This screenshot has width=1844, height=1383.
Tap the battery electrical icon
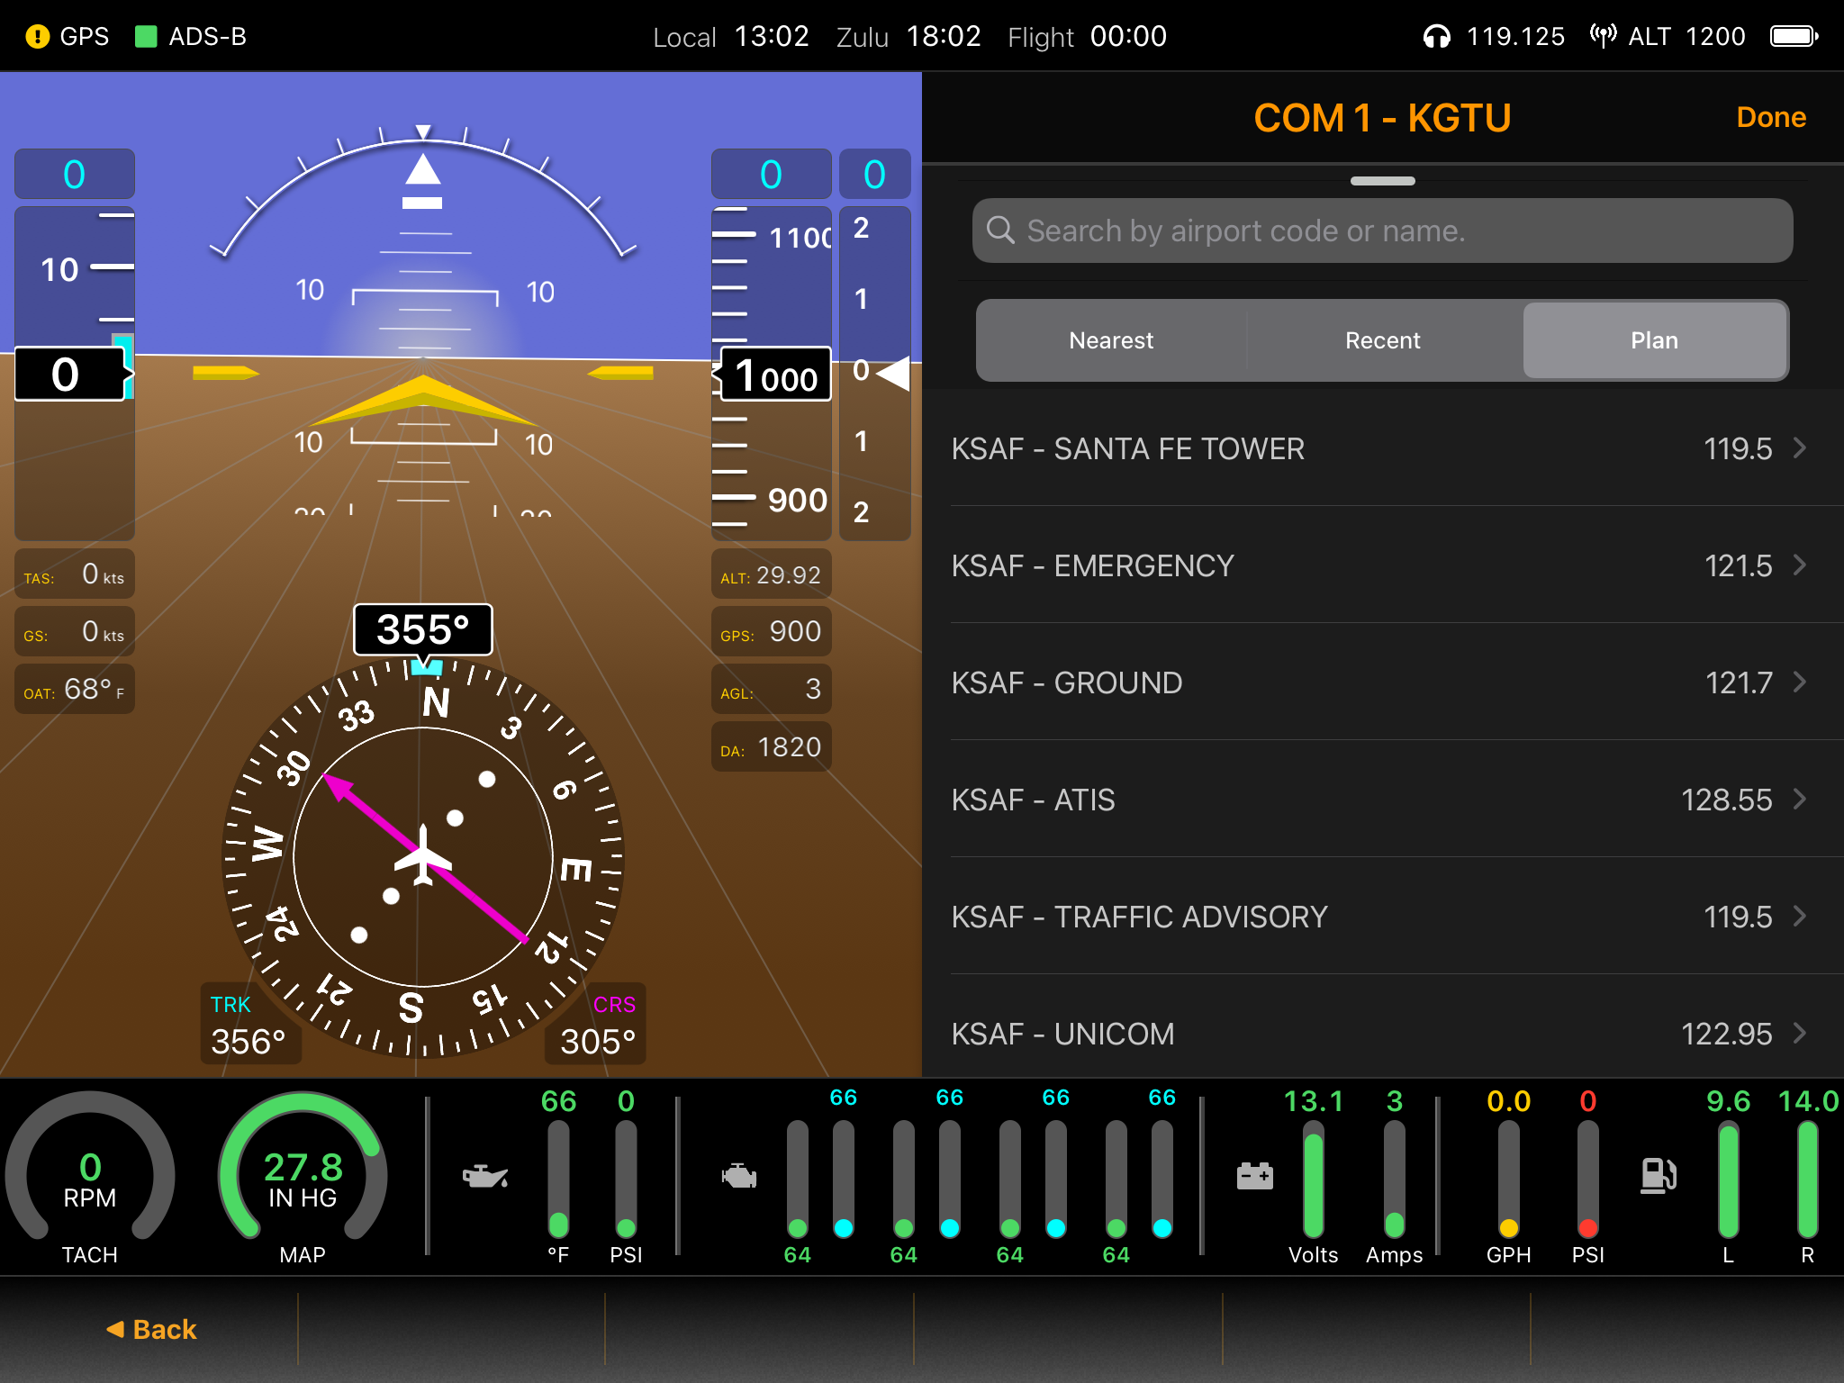click(x=1254, y=1176)
